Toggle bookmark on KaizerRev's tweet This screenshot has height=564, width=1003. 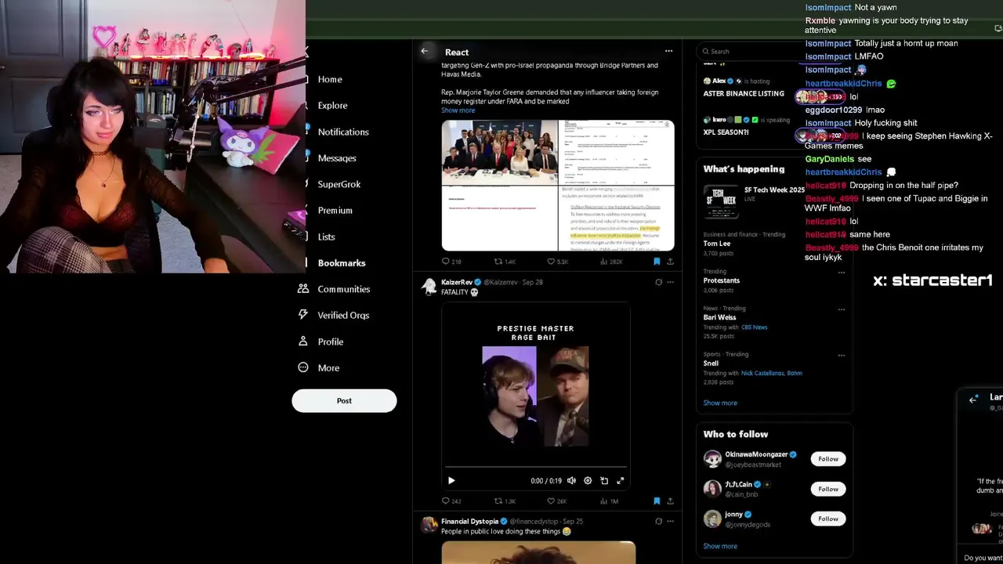[657, 501]
